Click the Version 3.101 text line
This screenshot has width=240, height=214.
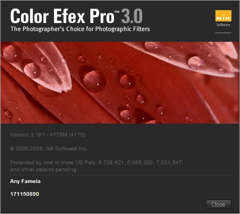pyautogui.click(x=48, y=134)
